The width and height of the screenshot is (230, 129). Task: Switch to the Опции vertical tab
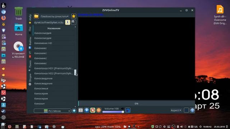[30, 80]
